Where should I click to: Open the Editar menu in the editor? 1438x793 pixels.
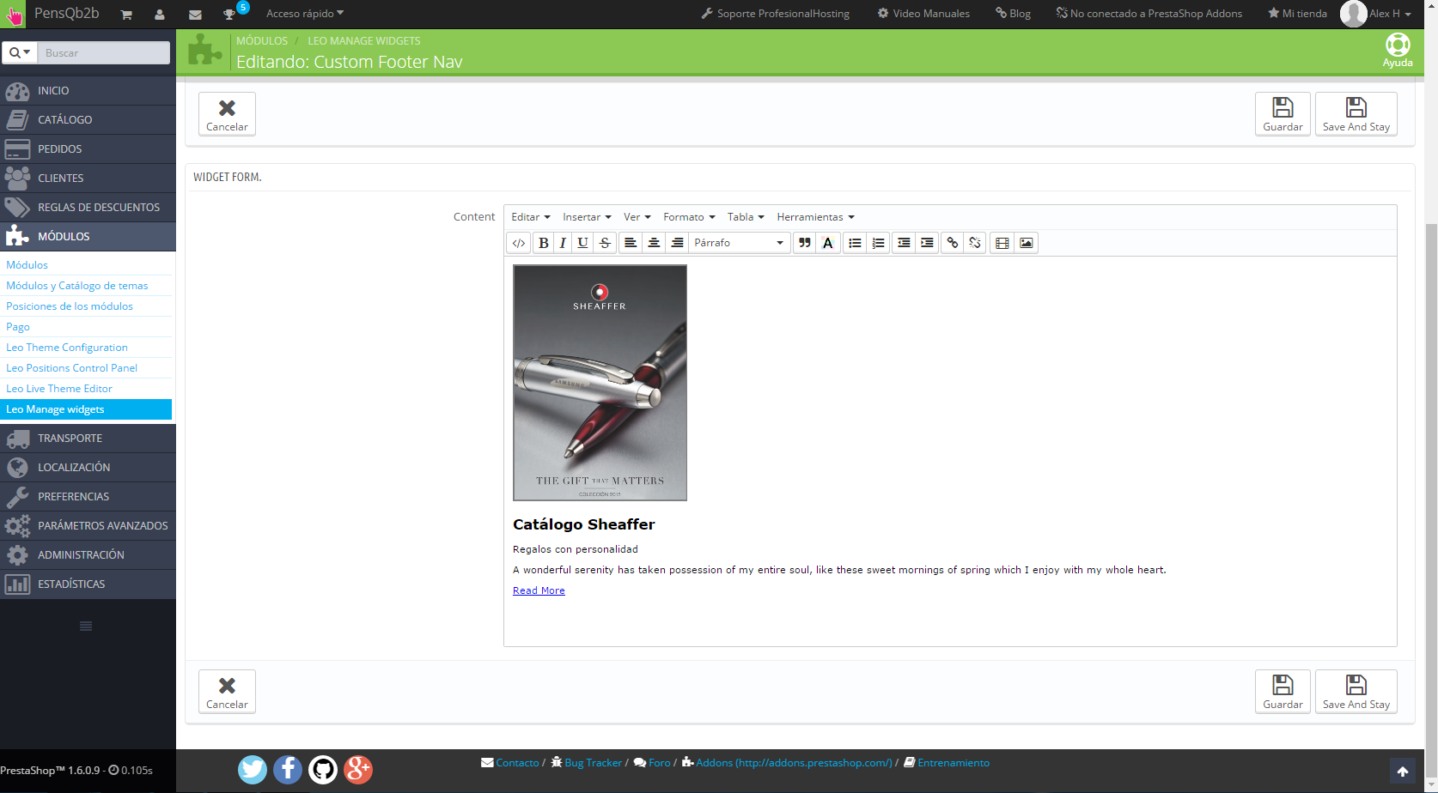tap(531, 217)
